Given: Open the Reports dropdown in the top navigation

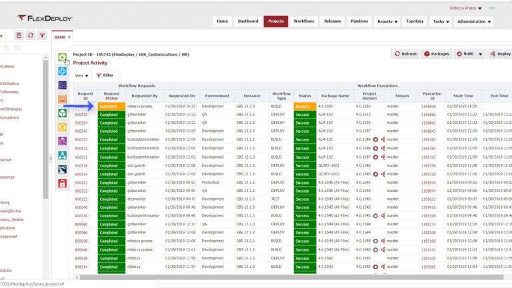Looking at the screenshot, I should click(x=387, y=21).
